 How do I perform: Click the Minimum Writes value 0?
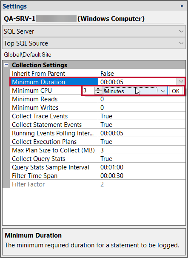click(102, 108)
